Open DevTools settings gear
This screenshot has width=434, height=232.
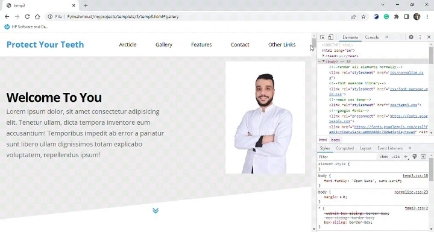tap(411, 37)
